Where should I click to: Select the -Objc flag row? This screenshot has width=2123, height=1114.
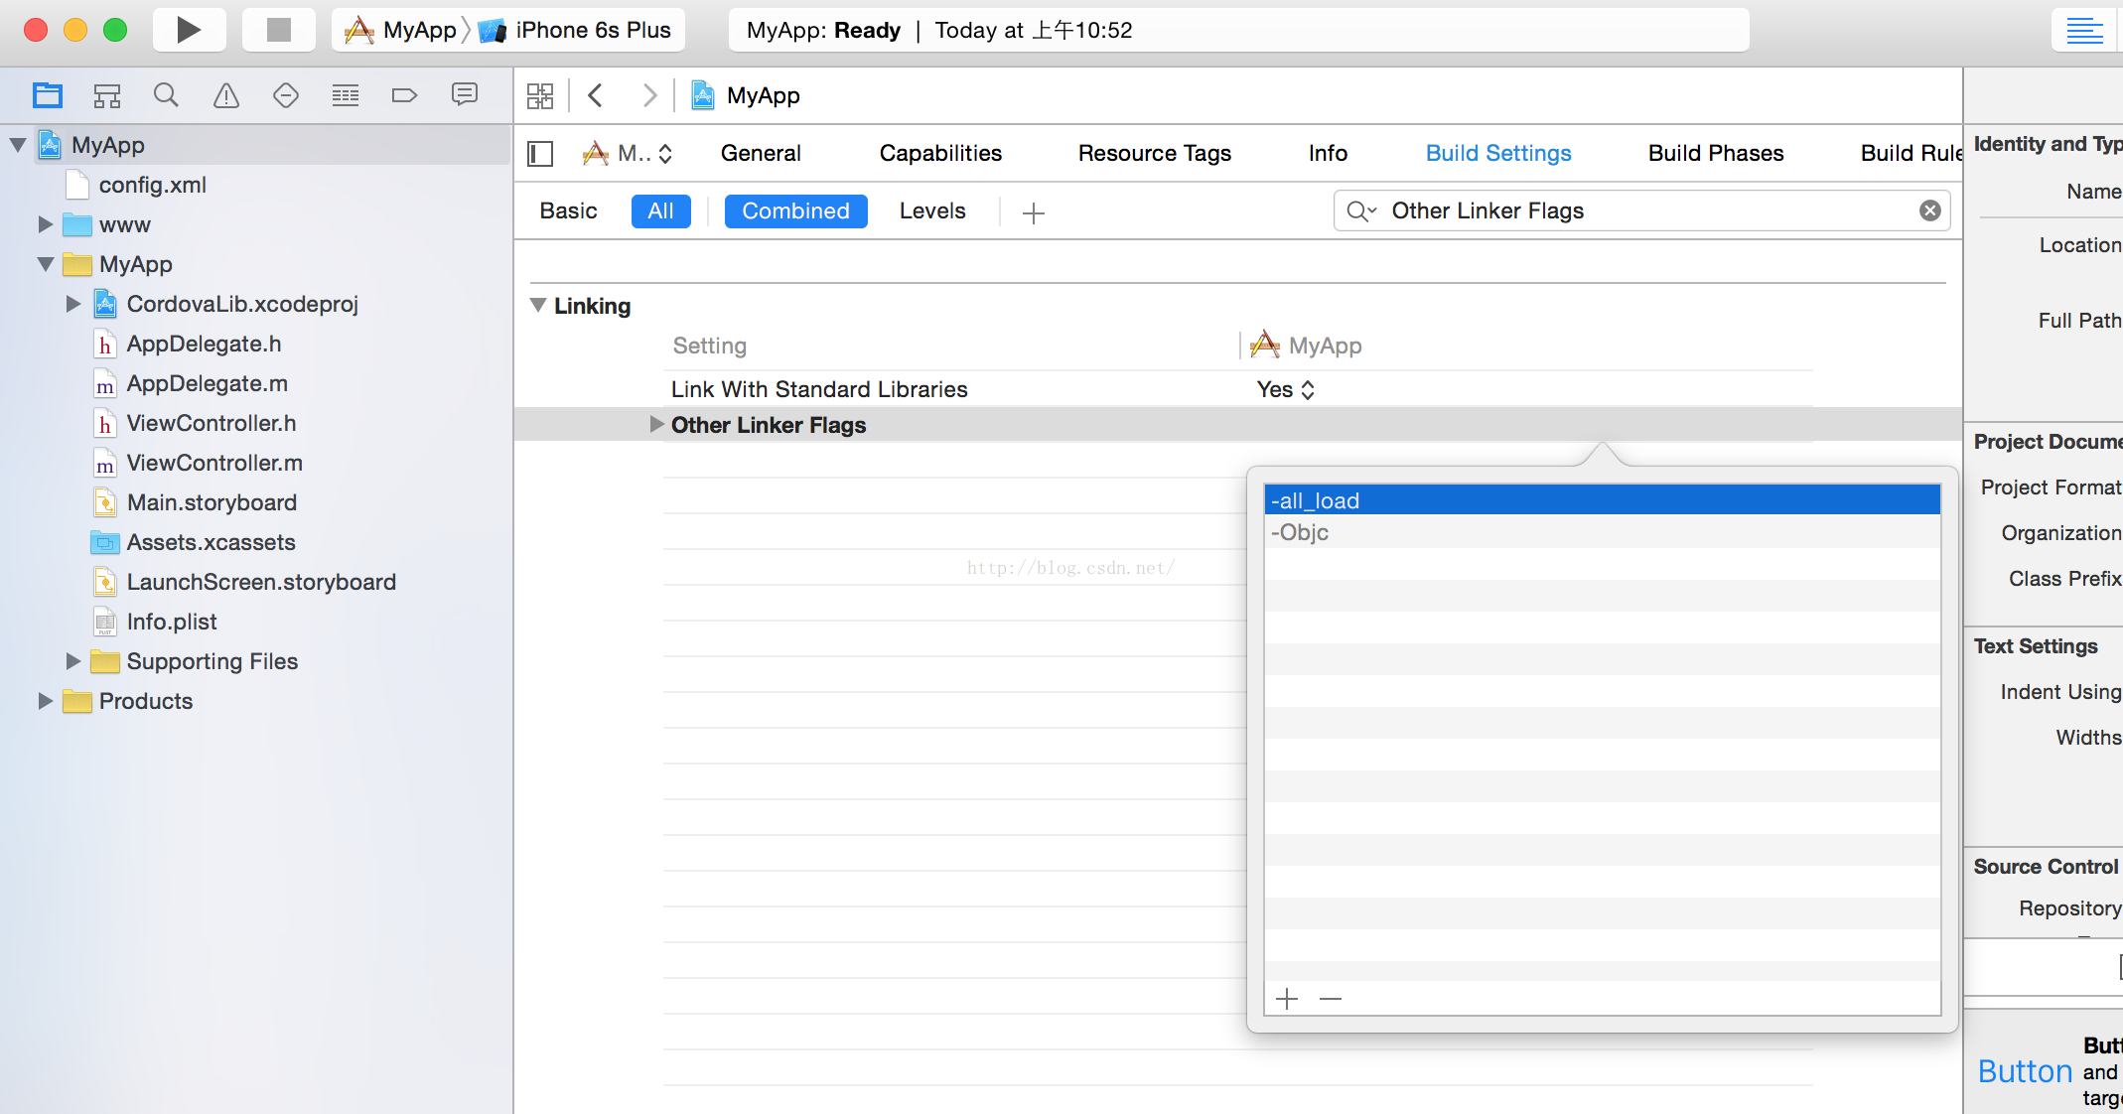pyautogui.click(x=1602, y=532)
